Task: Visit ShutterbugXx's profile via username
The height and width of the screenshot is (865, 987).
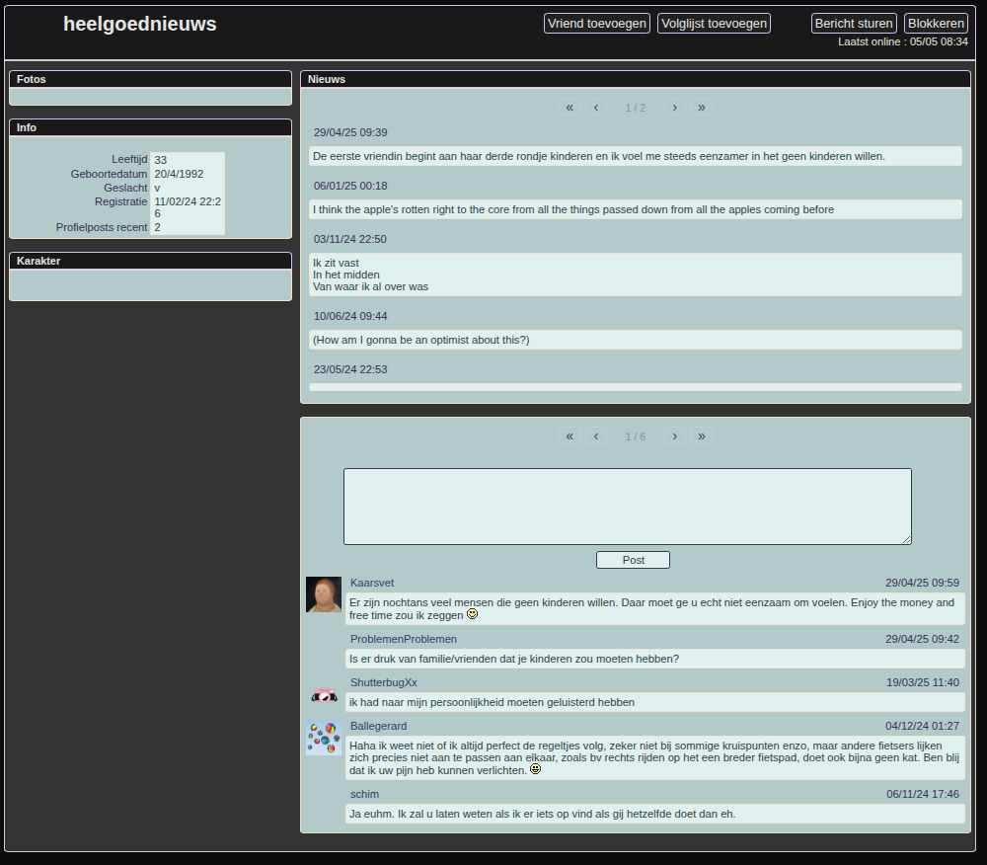Action: point(383,682)
